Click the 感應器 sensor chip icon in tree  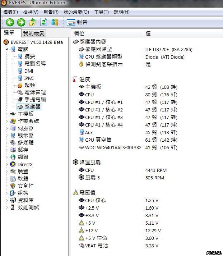[x=20, y=107]
